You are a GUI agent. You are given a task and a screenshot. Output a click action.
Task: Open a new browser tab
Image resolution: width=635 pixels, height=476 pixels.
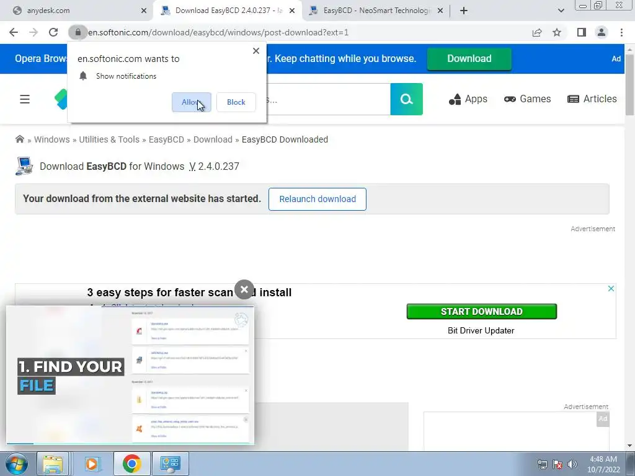[464, 11]
